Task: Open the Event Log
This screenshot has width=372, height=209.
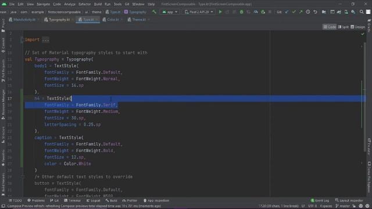Action: [320, 201]
